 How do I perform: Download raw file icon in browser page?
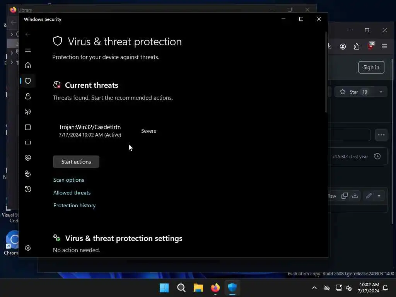[x=355, y=196]
